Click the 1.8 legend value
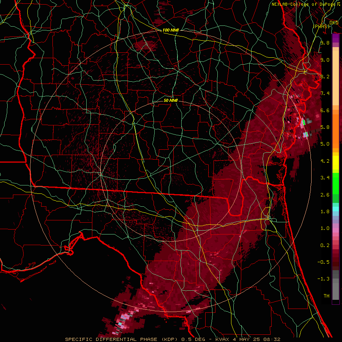 point(325,212)
